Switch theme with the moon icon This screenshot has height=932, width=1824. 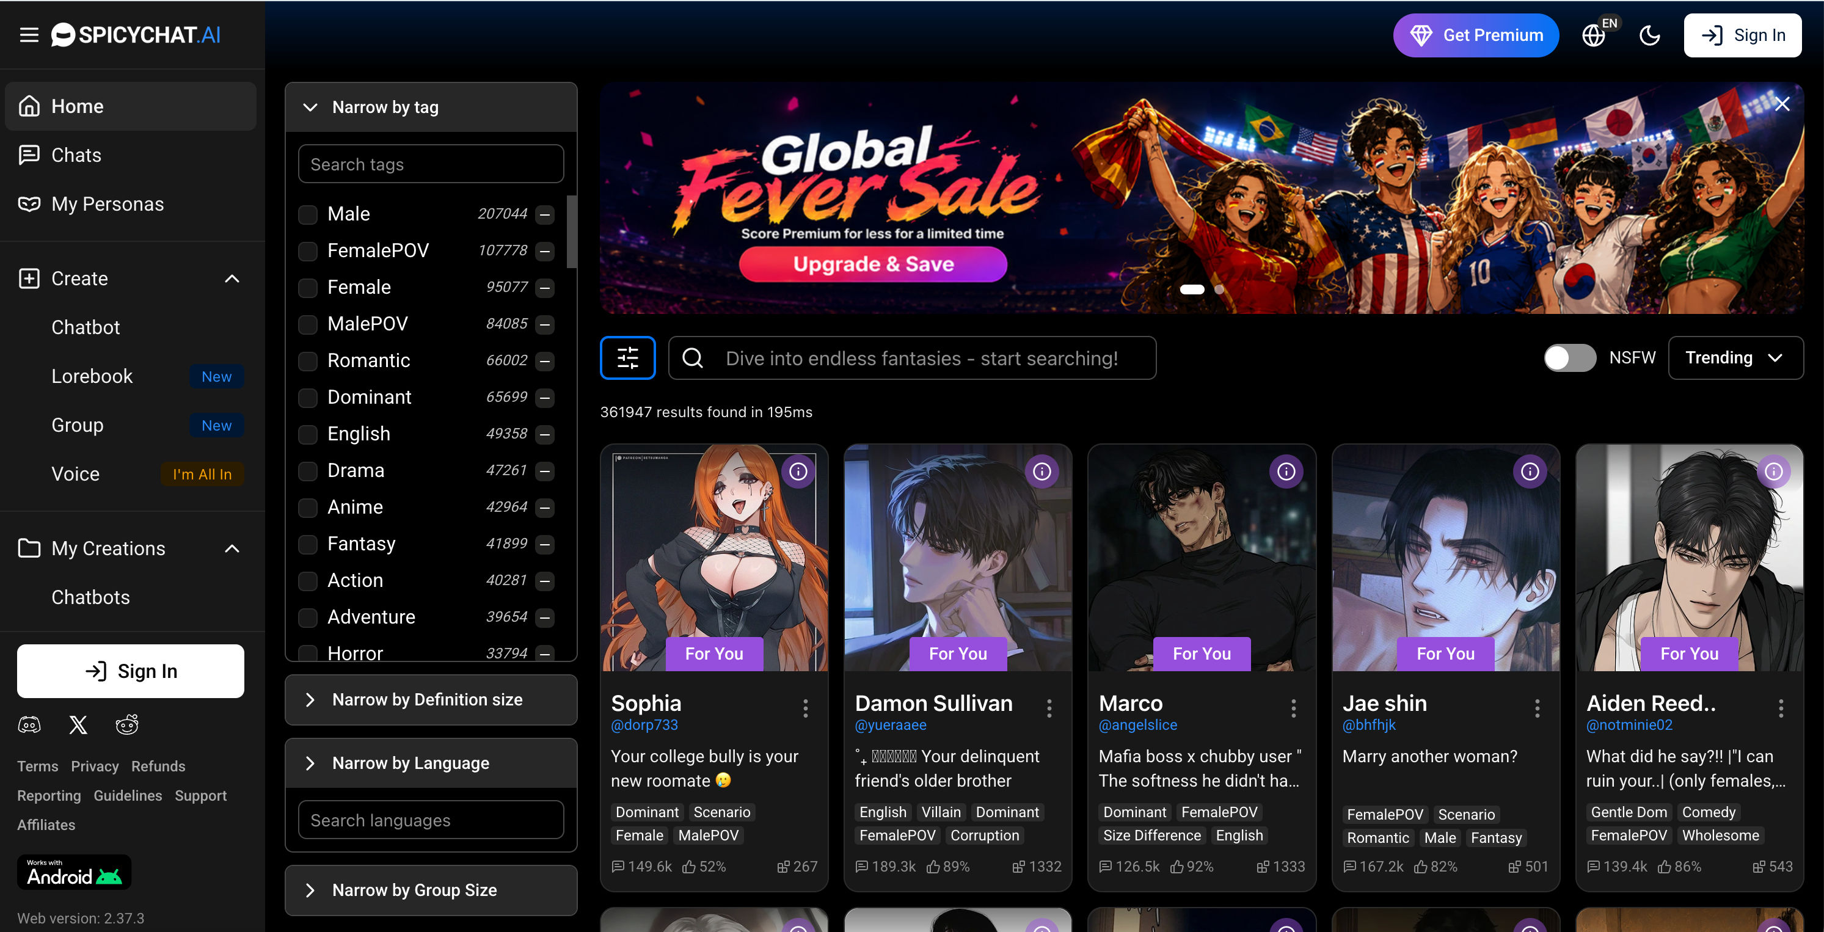coord(1650,35)
